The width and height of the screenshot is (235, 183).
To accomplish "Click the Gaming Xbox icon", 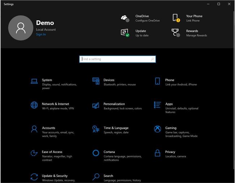I will pos(157,129).
